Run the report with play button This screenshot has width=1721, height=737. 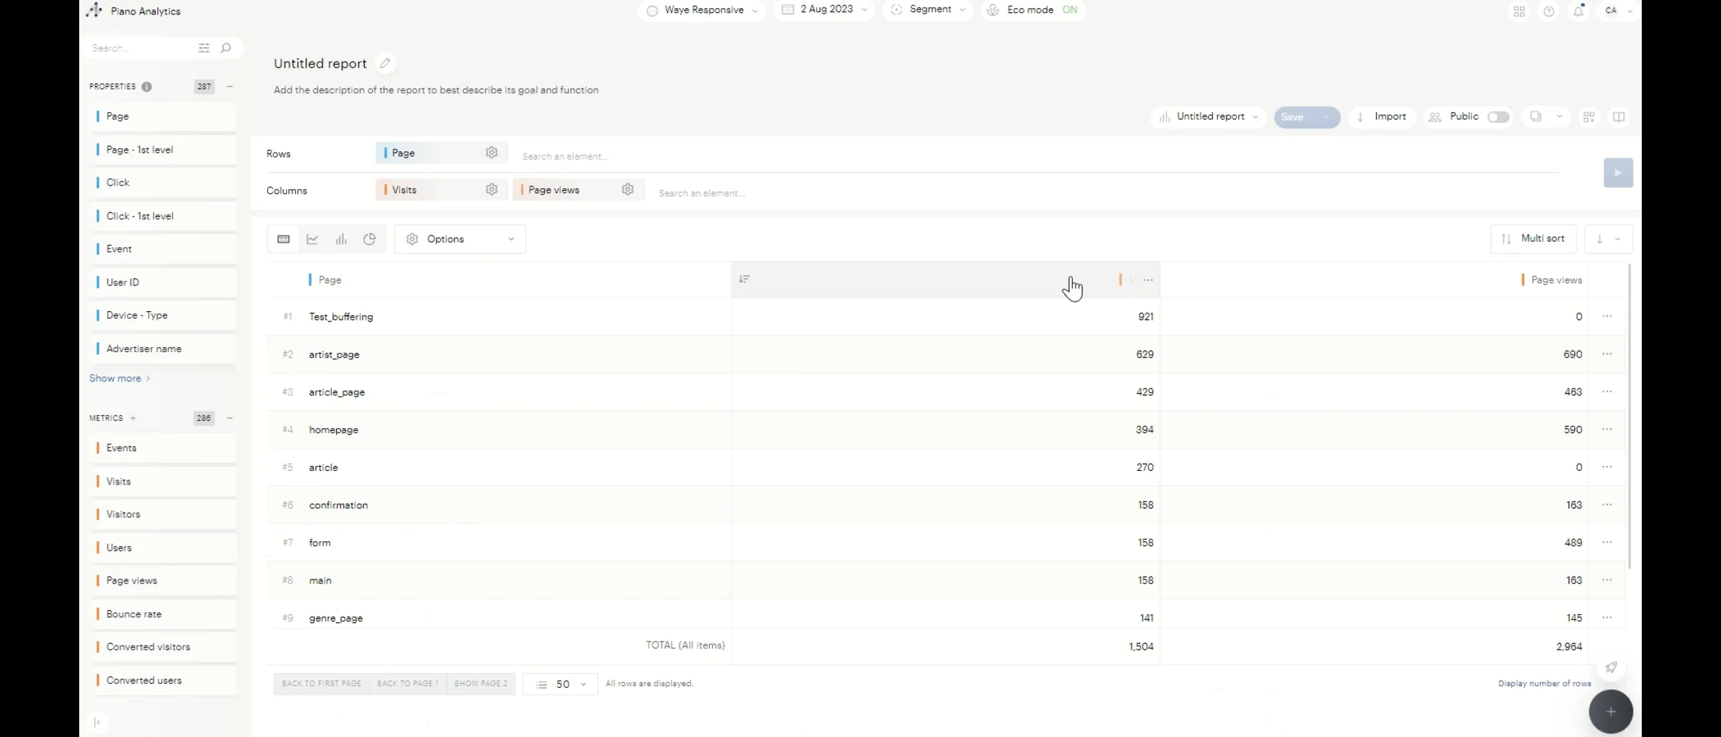1618,173
